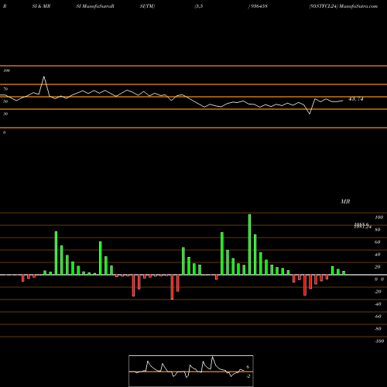The width and height of the screenshot is (387, 387).
Task: Select the deepest red MR histogram bar
Action: 172,287
